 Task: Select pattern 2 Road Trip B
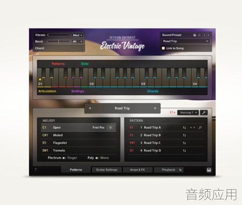point(166,135)
